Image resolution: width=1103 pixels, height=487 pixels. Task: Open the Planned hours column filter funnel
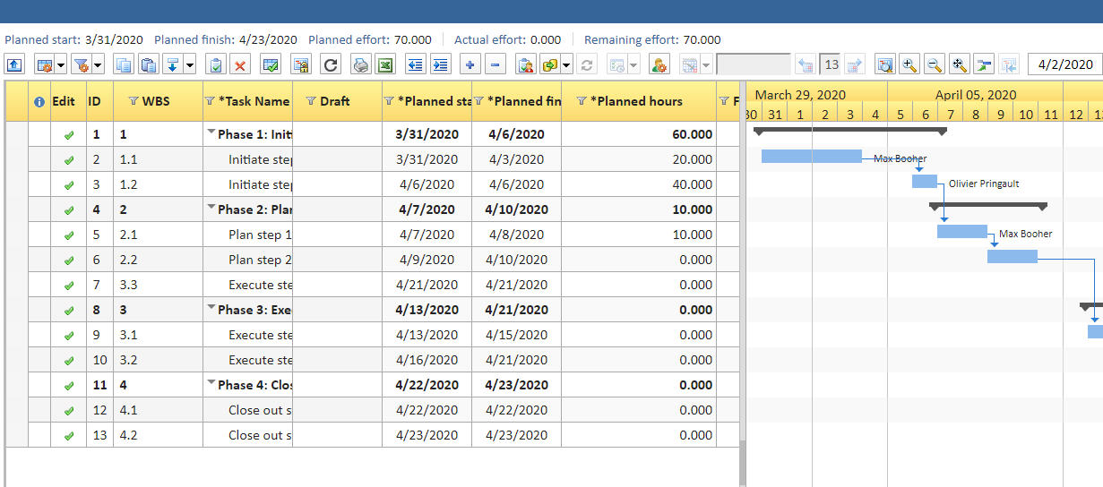click(x=581, y=101)
